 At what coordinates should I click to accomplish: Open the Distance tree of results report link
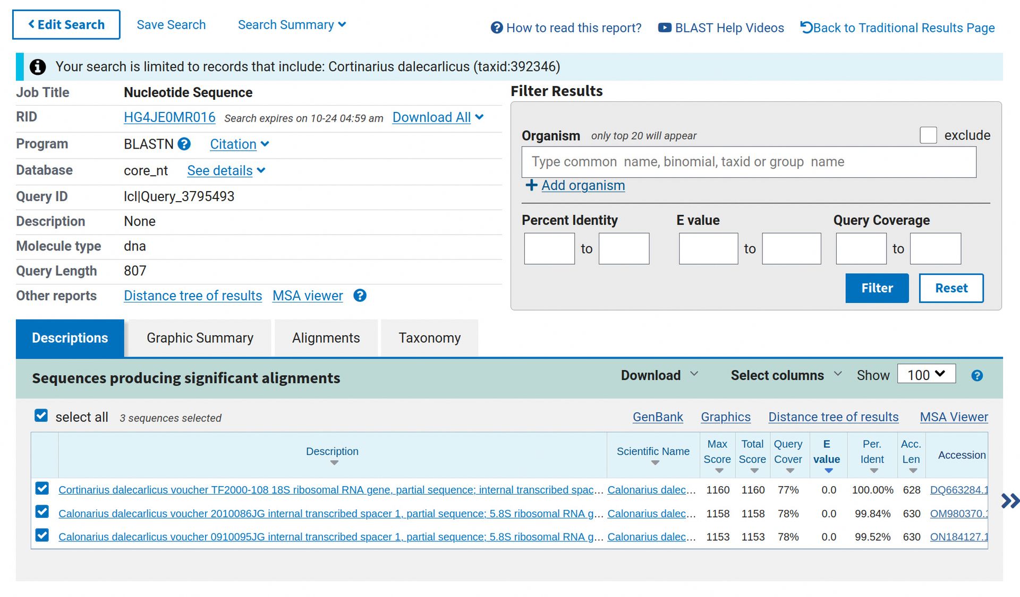coord(193,296)
